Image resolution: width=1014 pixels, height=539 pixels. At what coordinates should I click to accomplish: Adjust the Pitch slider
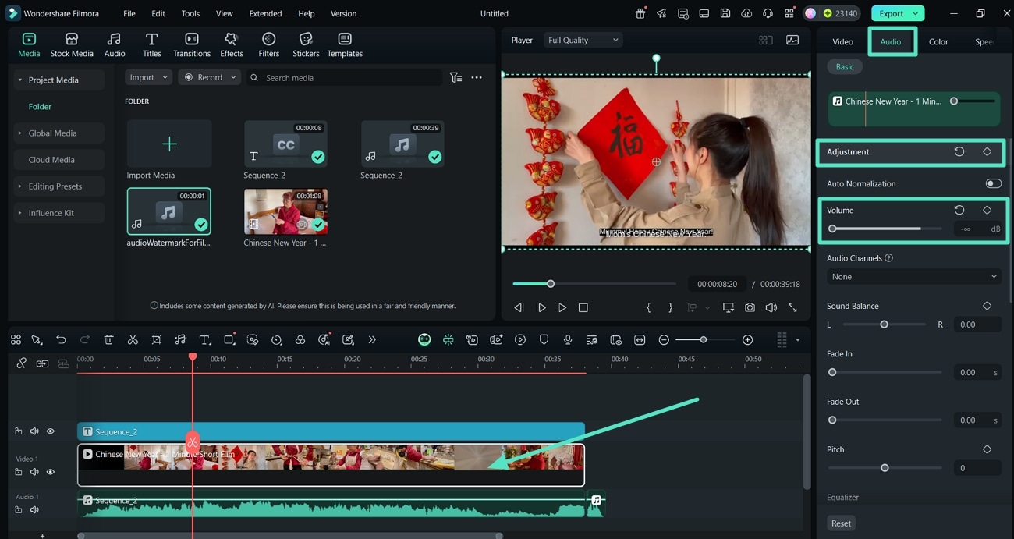coord(885,468)
